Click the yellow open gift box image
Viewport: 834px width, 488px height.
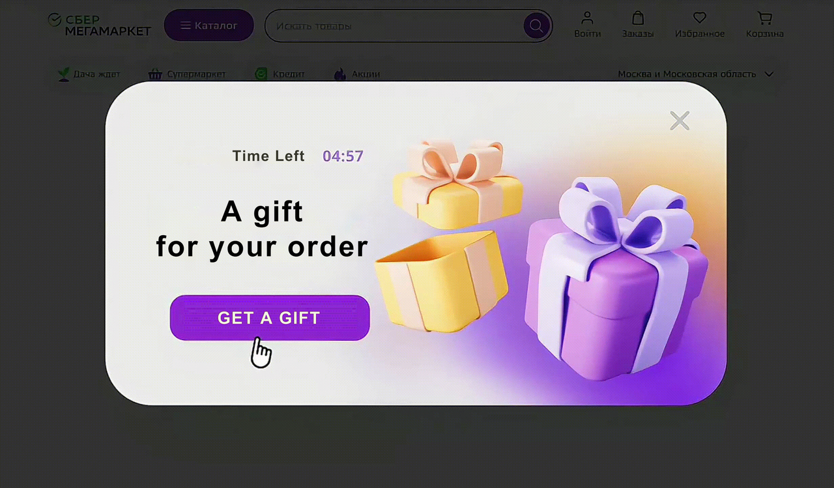442,280
